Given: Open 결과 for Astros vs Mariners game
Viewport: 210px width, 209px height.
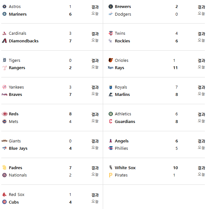Looking at the screenshot, I should coord(95,7).
